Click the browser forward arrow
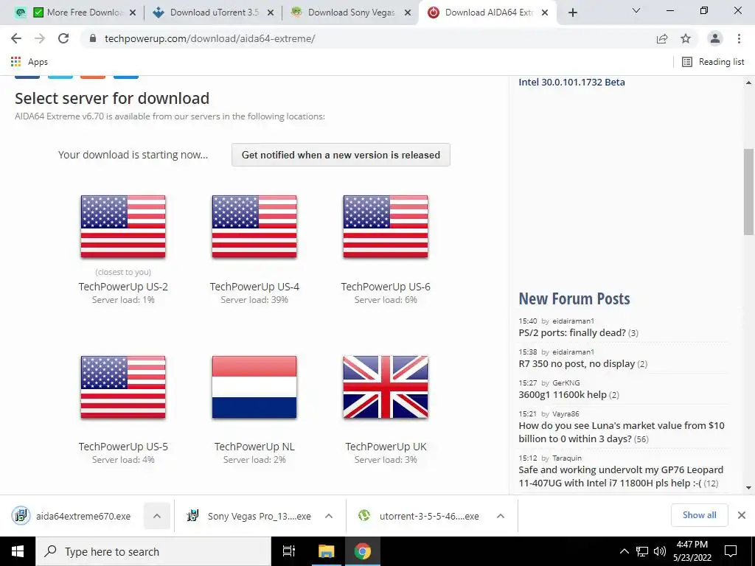755x566 pixels. coord(40,38)
